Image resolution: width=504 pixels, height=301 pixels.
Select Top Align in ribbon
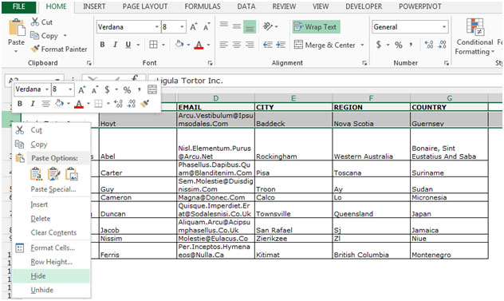tap(224, 26)
